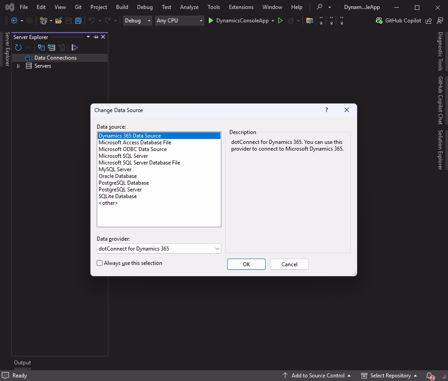The height and width of the screenshot is (381, 448).
Task: Click OK in Change Data Source dialog
Action: [x=246, y=264]
